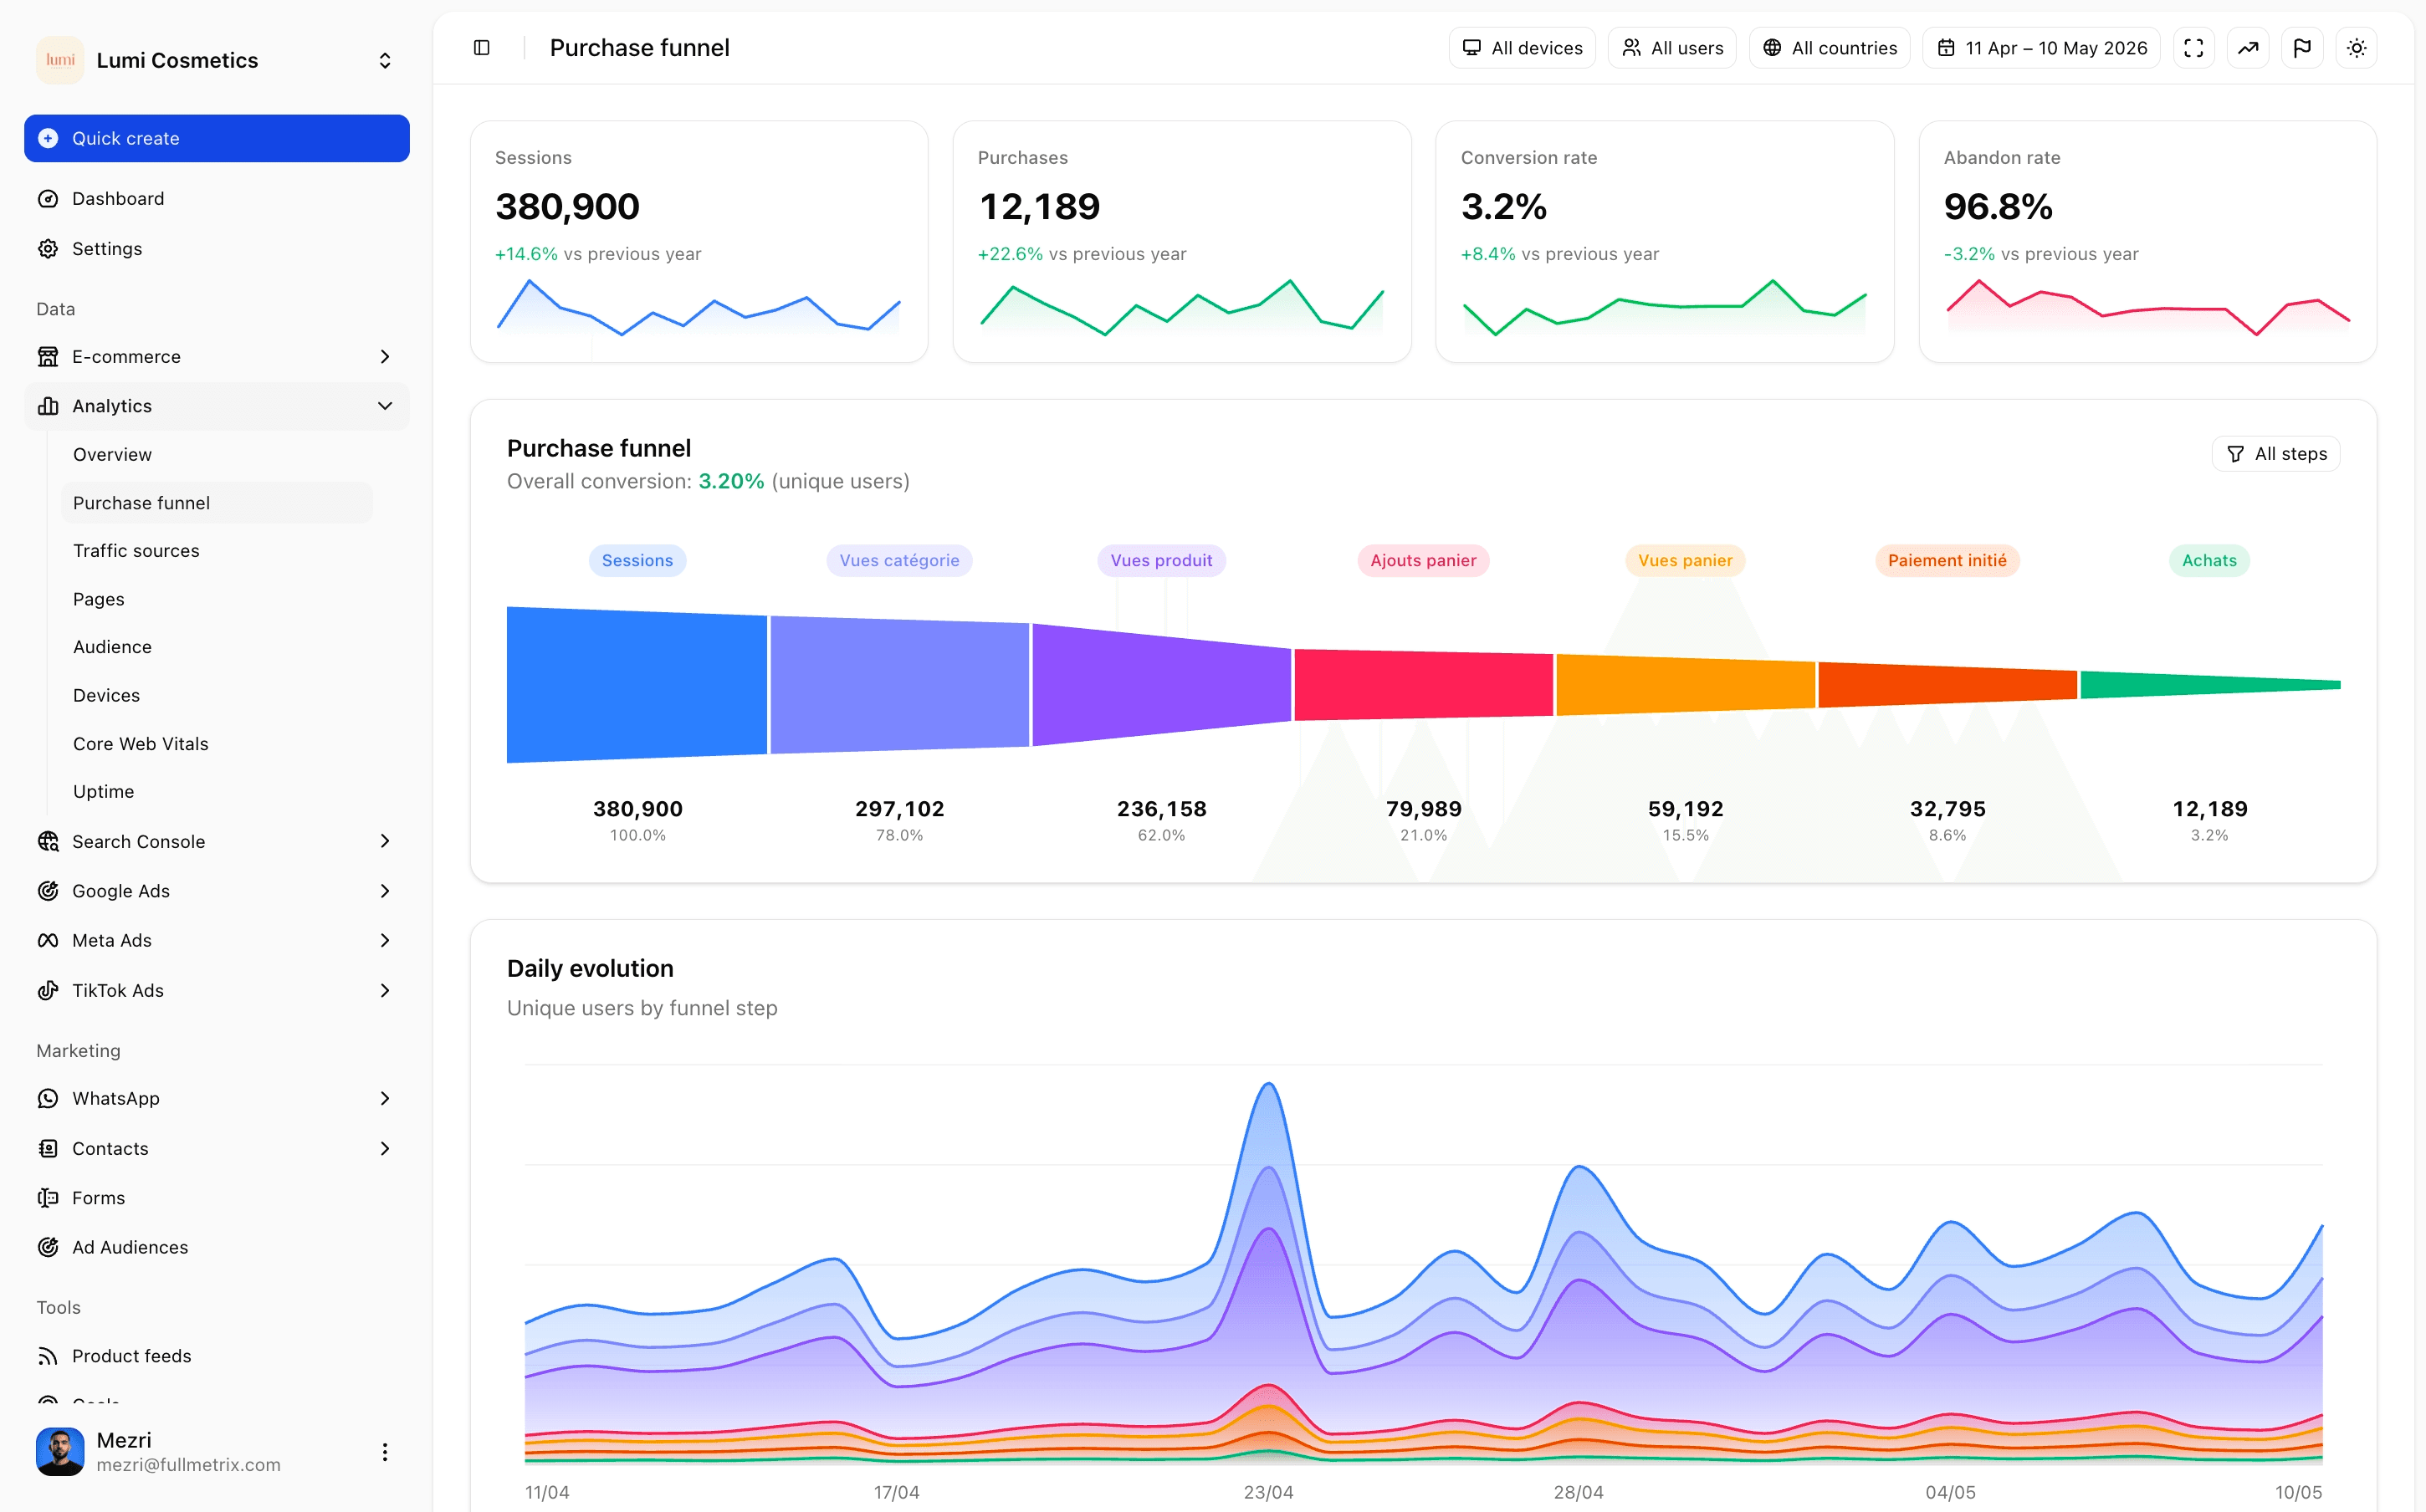2426x1512 pixels.
Task: Click the Ajouts panier step label
Action: [x=1423, y=561]
